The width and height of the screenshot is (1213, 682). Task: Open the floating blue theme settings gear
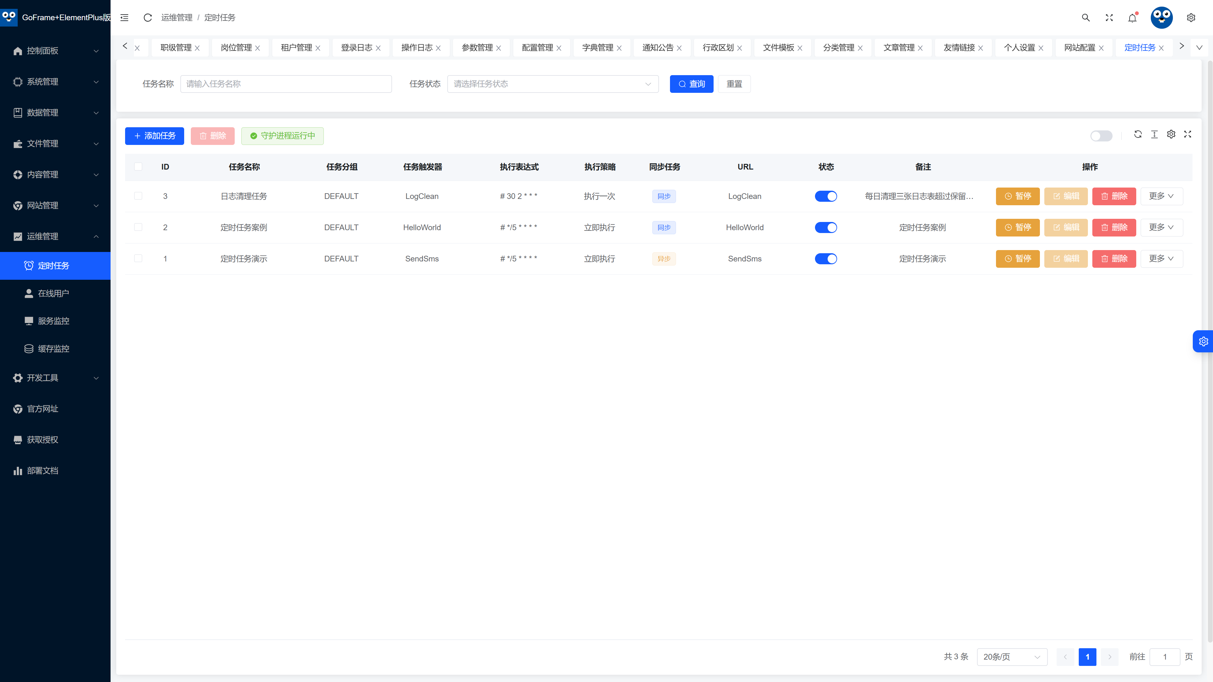tap(1203, 341)
